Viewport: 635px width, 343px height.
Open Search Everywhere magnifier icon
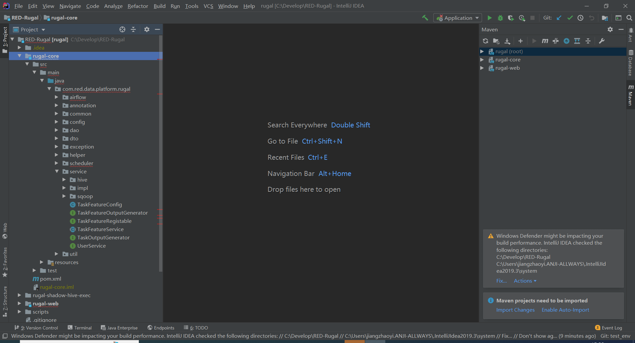tap(629, 18)
